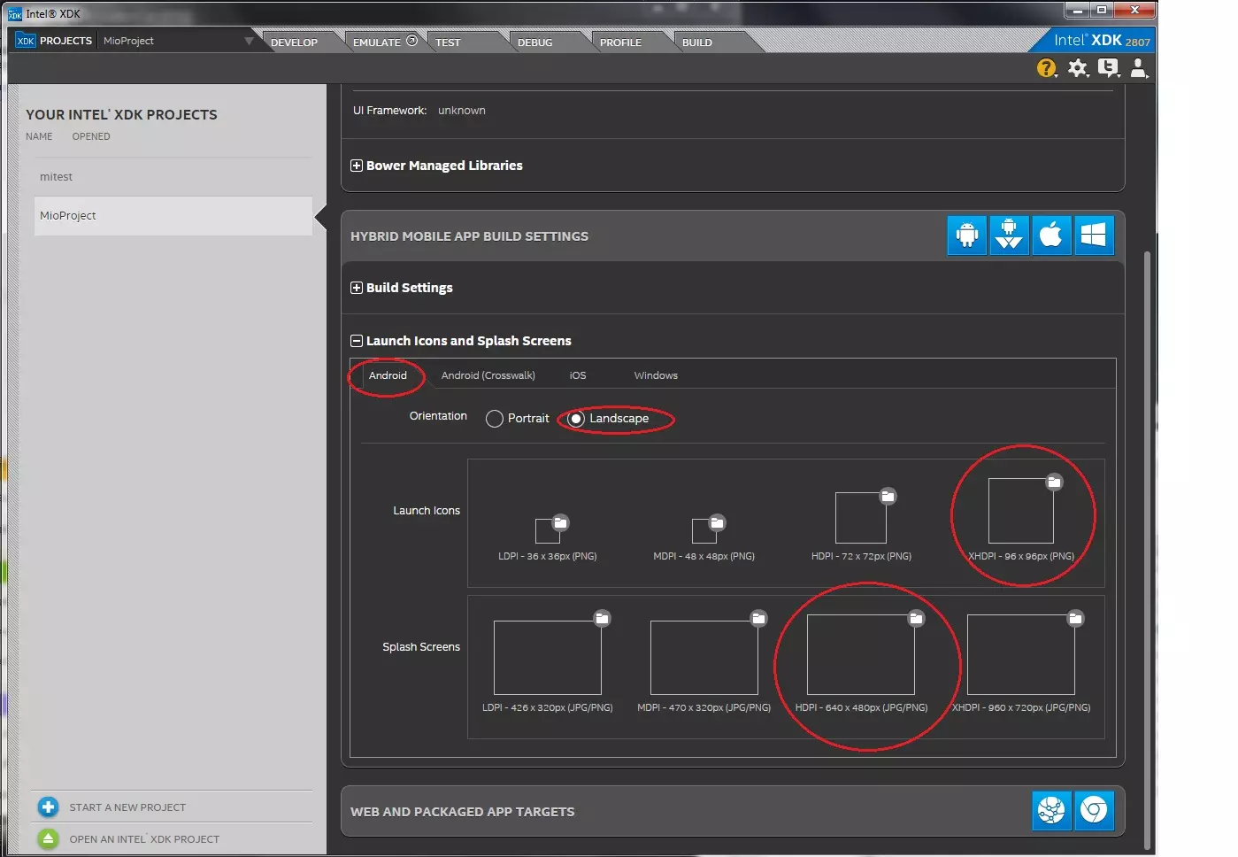
Task: Switch to the DEVELOP tab
Action: tap(294, 42)
